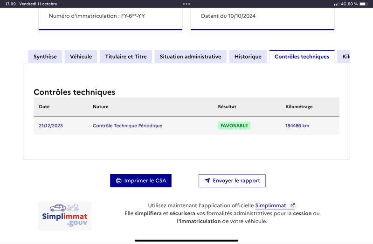This screenshot has width=373, height=244.
Task: Click the external link icon after Simplimmat
Action: pos(293,205)
